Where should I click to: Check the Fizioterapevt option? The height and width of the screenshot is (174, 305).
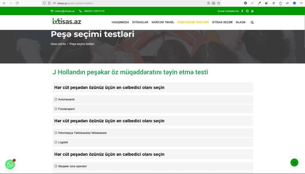[56, 109]
